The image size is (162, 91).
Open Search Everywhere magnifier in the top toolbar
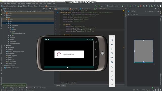coord(158,6)
